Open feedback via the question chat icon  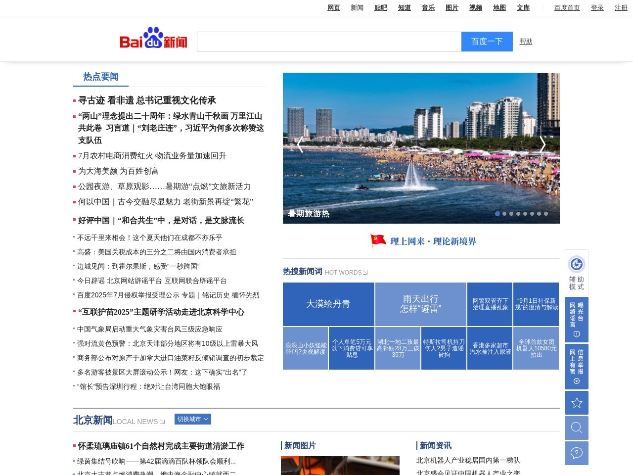point(577,453)
